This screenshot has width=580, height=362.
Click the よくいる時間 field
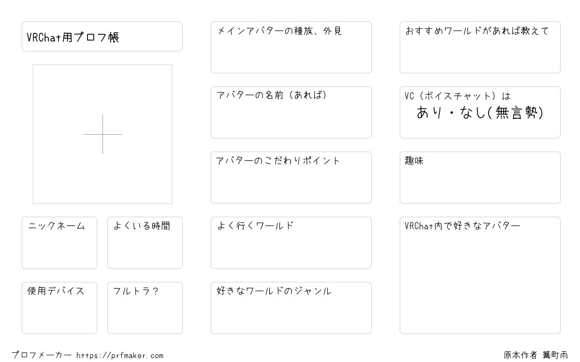point(145,243)
